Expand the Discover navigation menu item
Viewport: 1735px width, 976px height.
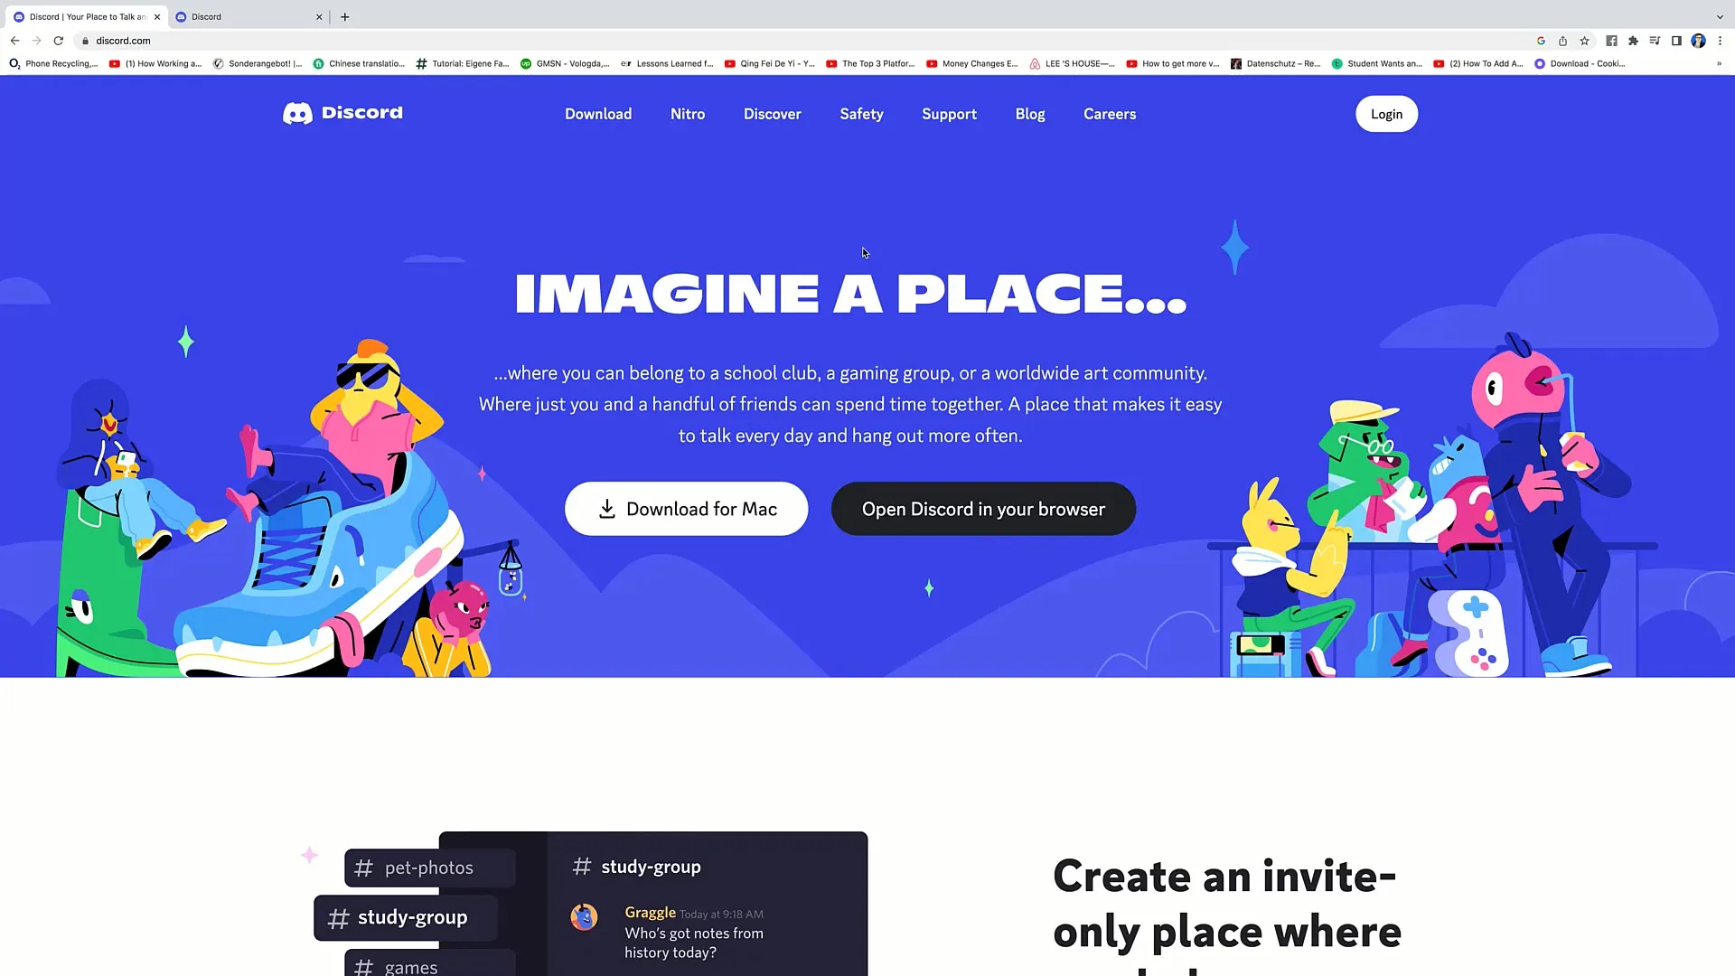[773, 113]
